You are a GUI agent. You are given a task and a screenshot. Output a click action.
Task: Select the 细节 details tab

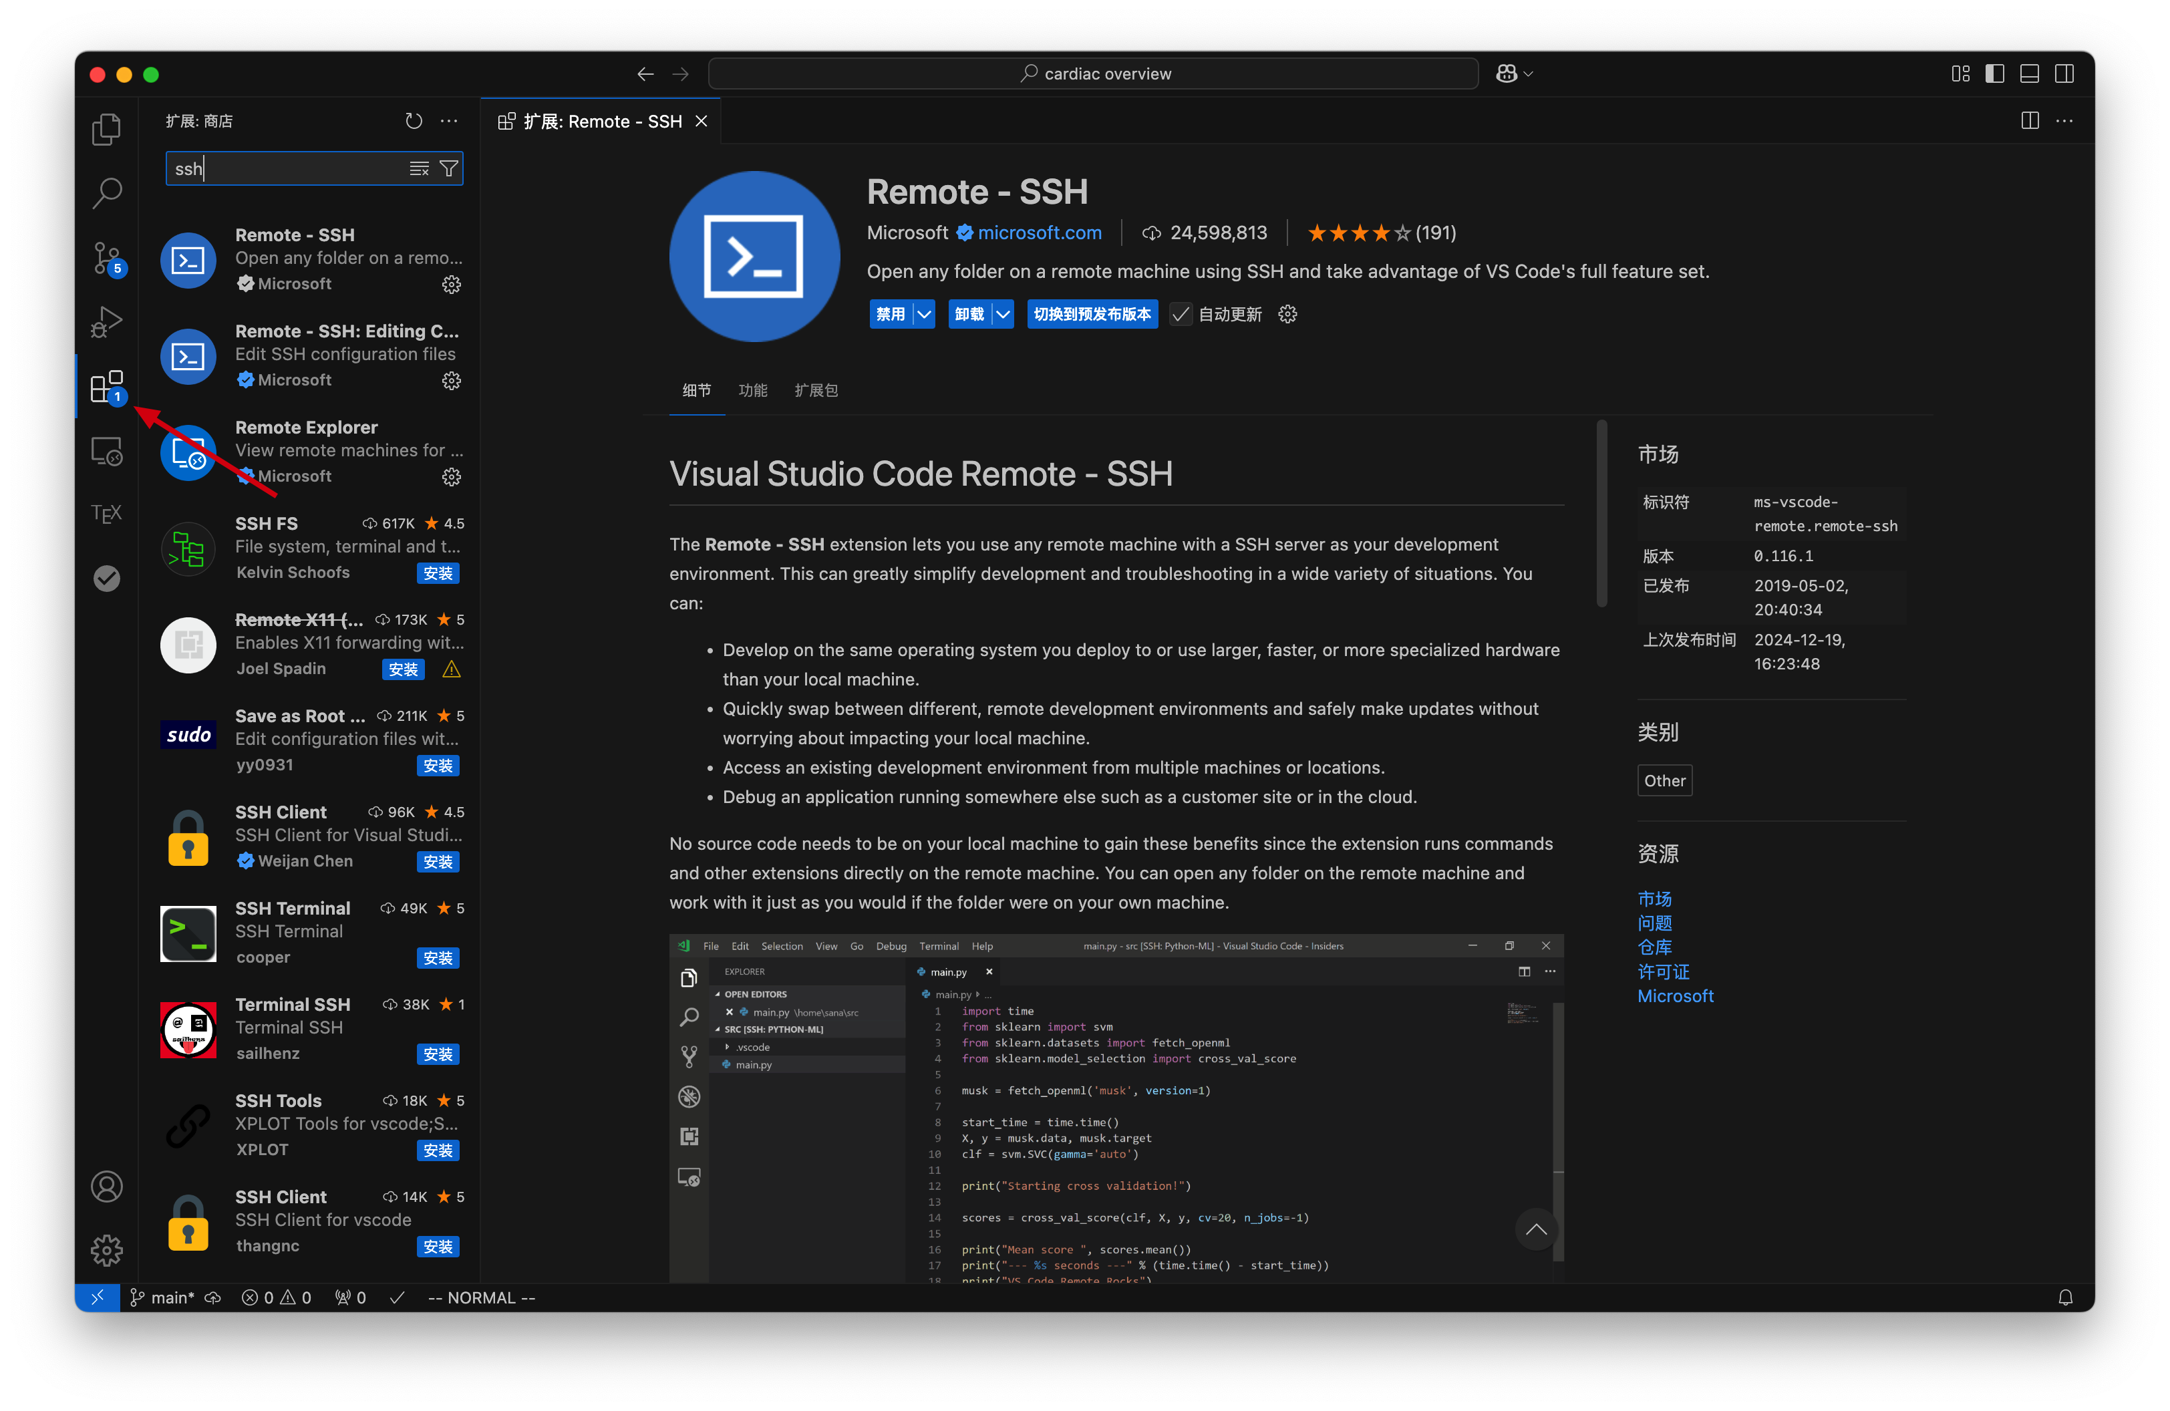tap(697, 390)
